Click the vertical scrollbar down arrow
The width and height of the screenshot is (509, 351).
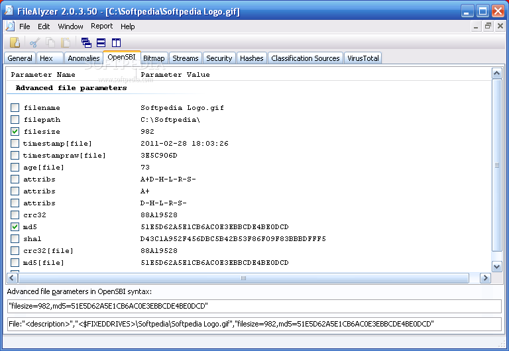point(496,267)
